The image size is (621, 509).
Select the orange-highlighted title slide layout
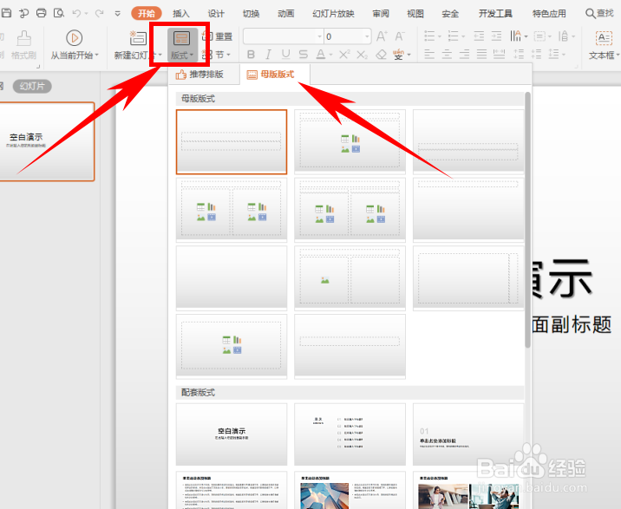pos(232,142)
